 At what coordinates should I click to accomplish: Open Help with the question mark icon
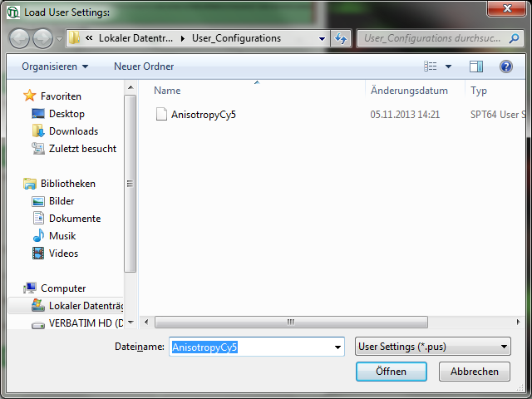506,66
